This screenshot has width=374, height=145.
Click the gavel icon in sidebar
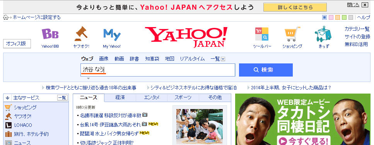click(8, 116)
